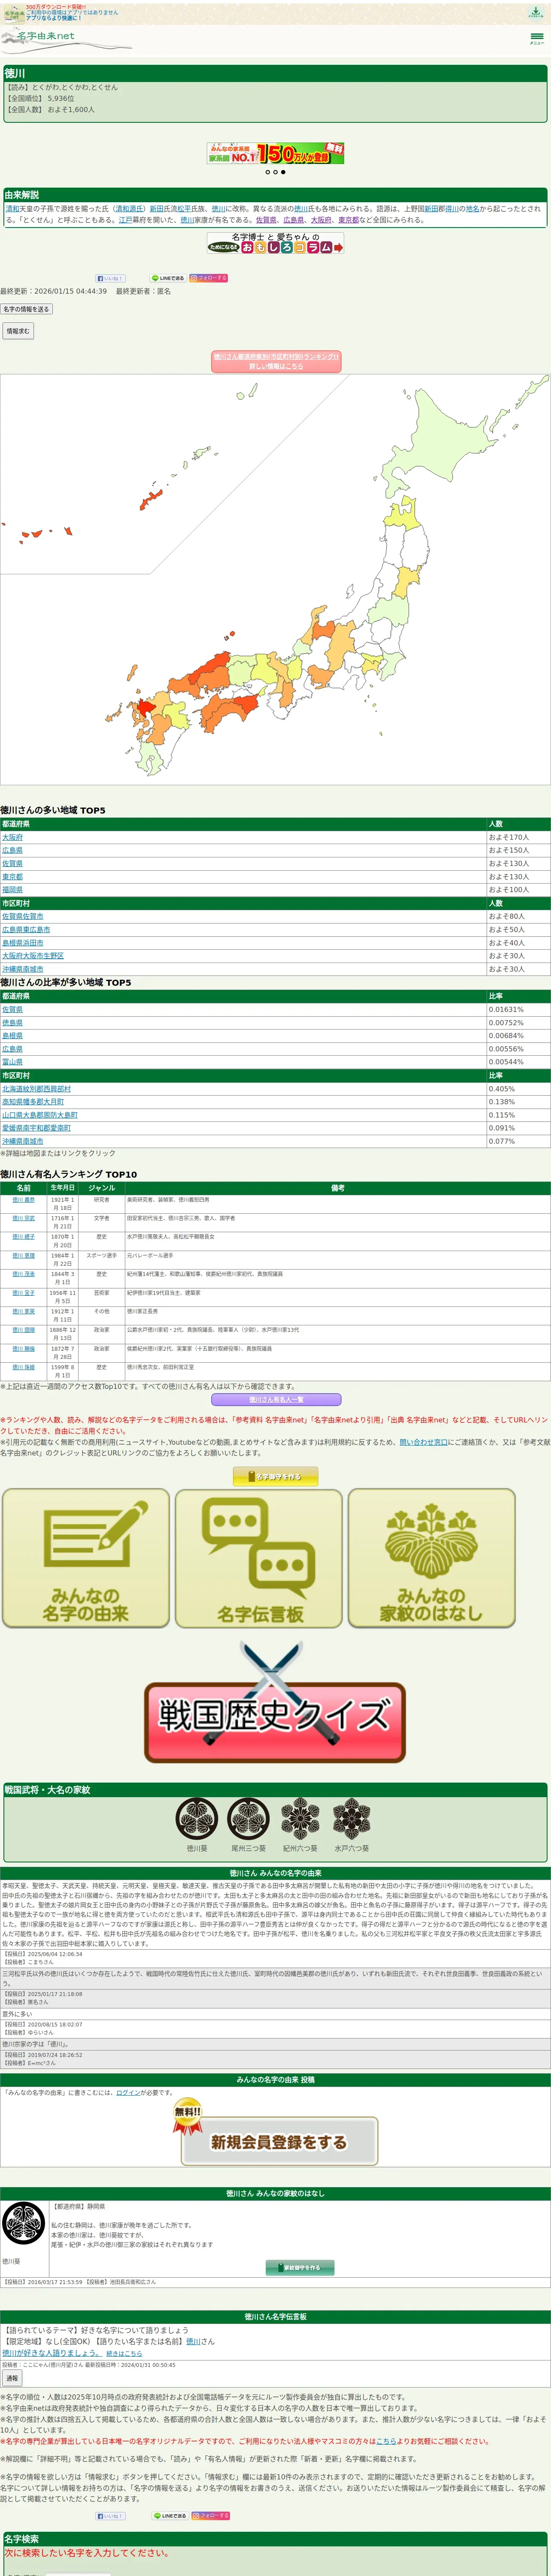
Task: Select the third carousel dot under the ad
Action: [x=283, y=172]
